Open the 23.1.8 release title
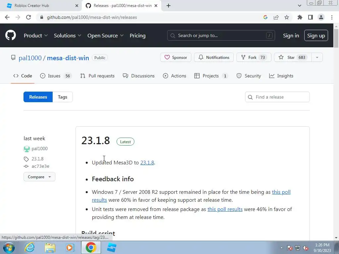Image resolution: width=339 pixels, height=254 pixels. click(96, 140)
